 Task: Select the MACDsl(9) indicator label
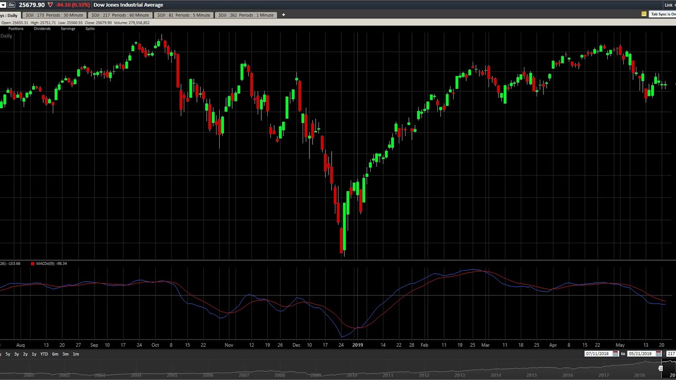[52, 263]
